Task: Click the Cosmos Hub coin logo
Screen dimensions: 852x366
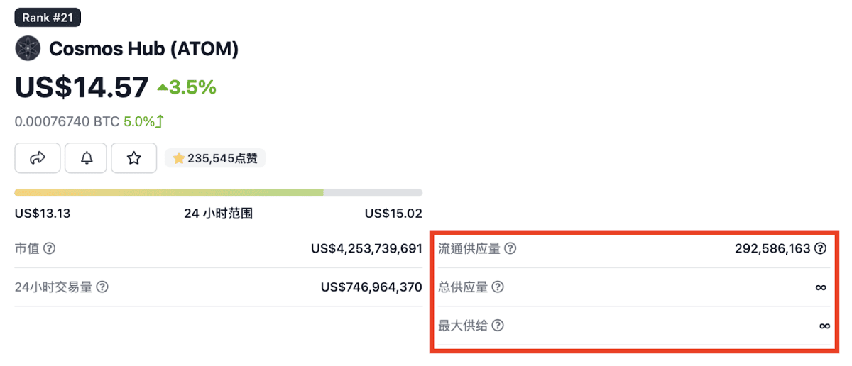Action: [x=28, y=49]
